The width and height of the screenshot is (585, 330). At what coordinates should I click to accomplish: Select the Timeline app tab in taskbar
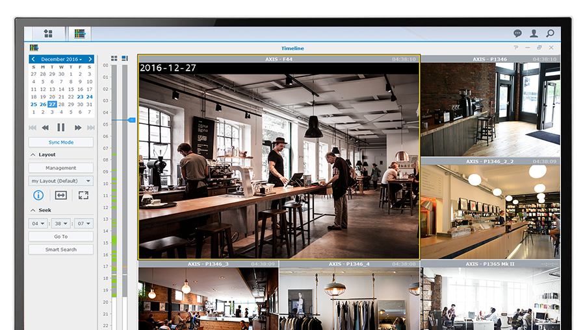pyautogui.click(x=79, y=34)
